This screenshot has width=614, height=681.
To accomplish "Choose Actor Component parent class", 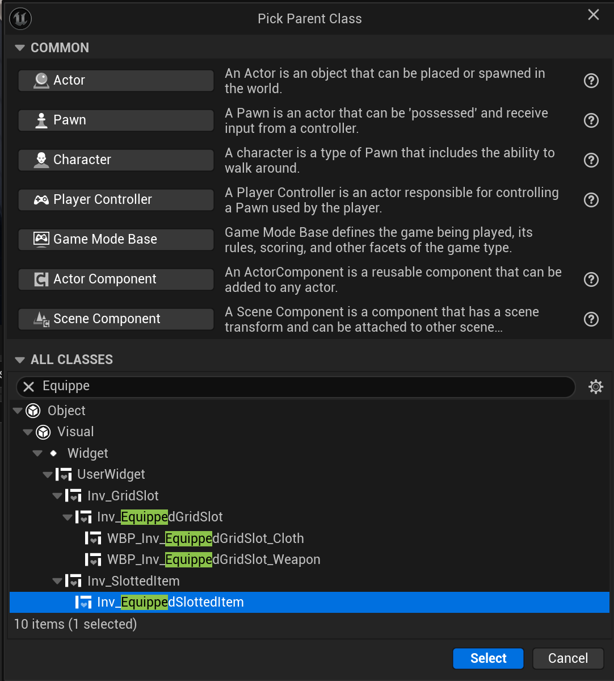I will (116, 279).
